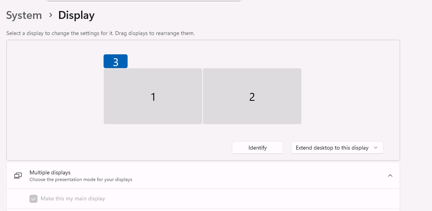Select the highlighted blue display 3
Viewport: 432px width, 211px height.
[x=115, y=61]
